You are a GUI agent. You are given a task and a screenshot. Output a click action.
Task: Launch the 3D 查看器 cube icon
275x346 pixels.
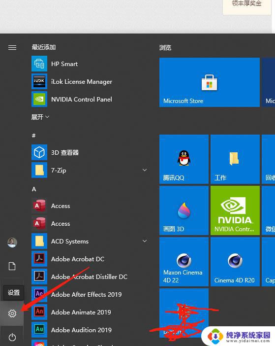pyautogui.click(x=39, y=152)
